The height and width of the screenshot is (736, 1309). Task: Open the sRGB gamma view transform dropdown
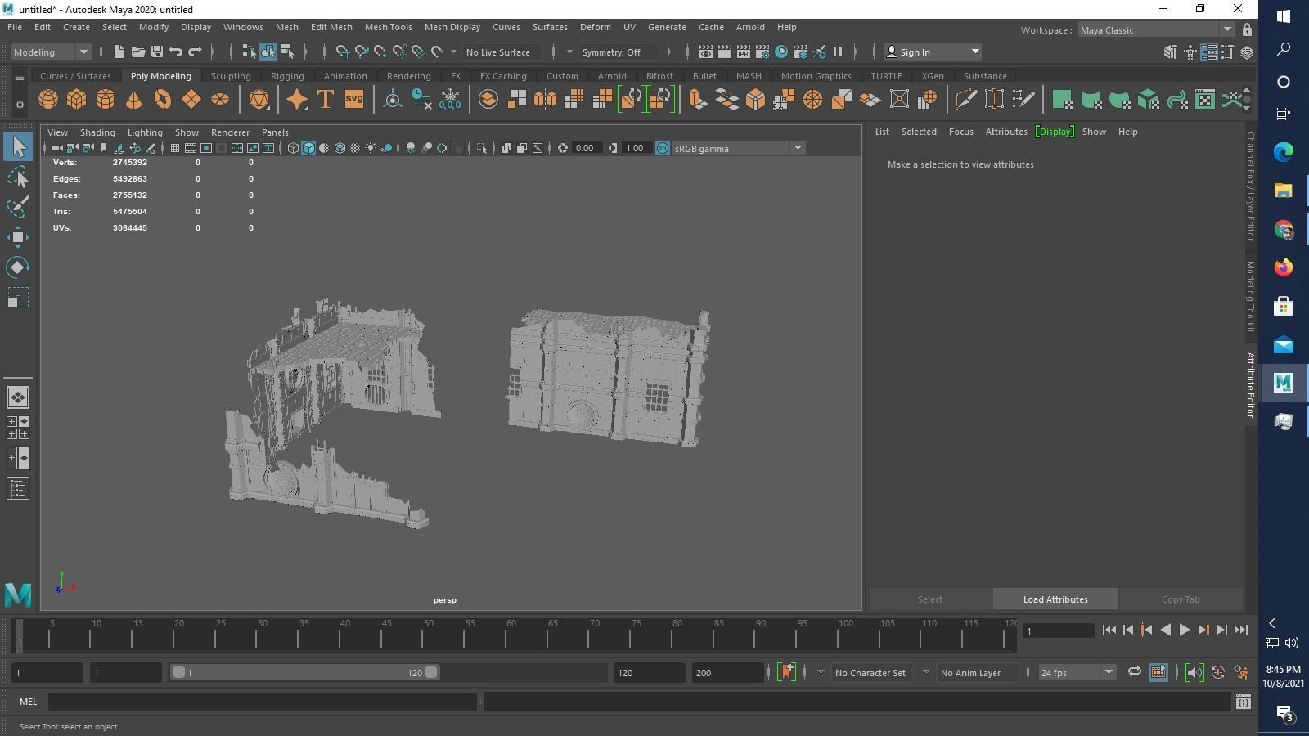(738, 148)
